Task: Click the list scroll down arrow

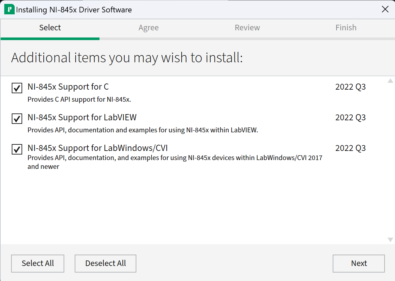Action: click(x=390, y=240)
